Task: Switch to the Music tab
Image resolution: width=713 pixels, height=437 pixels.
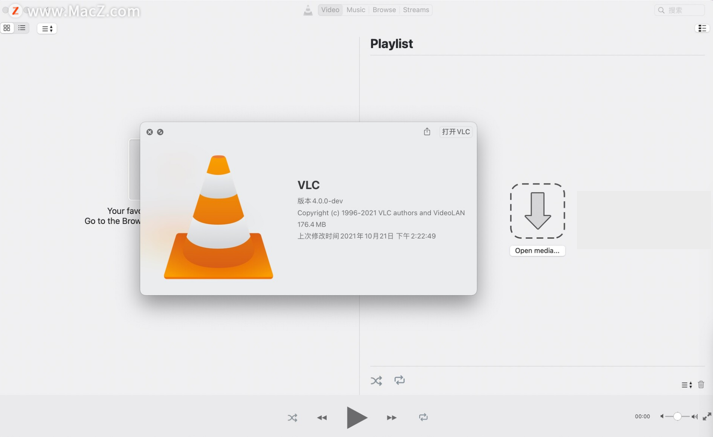Action: pyautogui.click(x=356, y=10)
